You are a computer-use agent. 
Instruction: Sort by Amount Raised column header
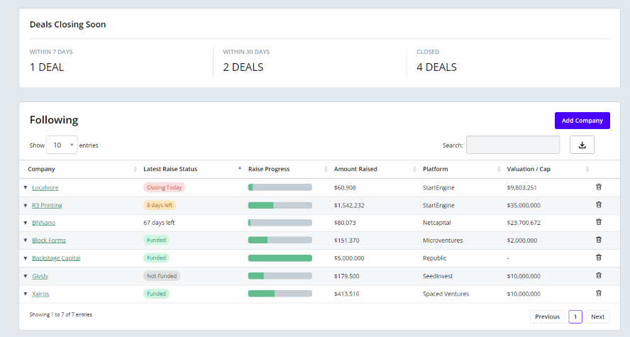[355, 169]
